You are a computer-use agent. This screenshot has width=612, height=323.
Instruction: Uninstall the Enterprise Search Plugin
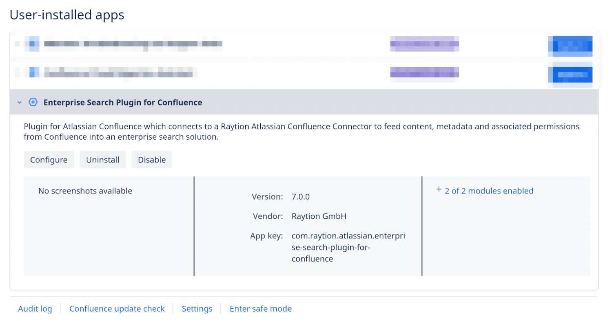tap(102, 160)
